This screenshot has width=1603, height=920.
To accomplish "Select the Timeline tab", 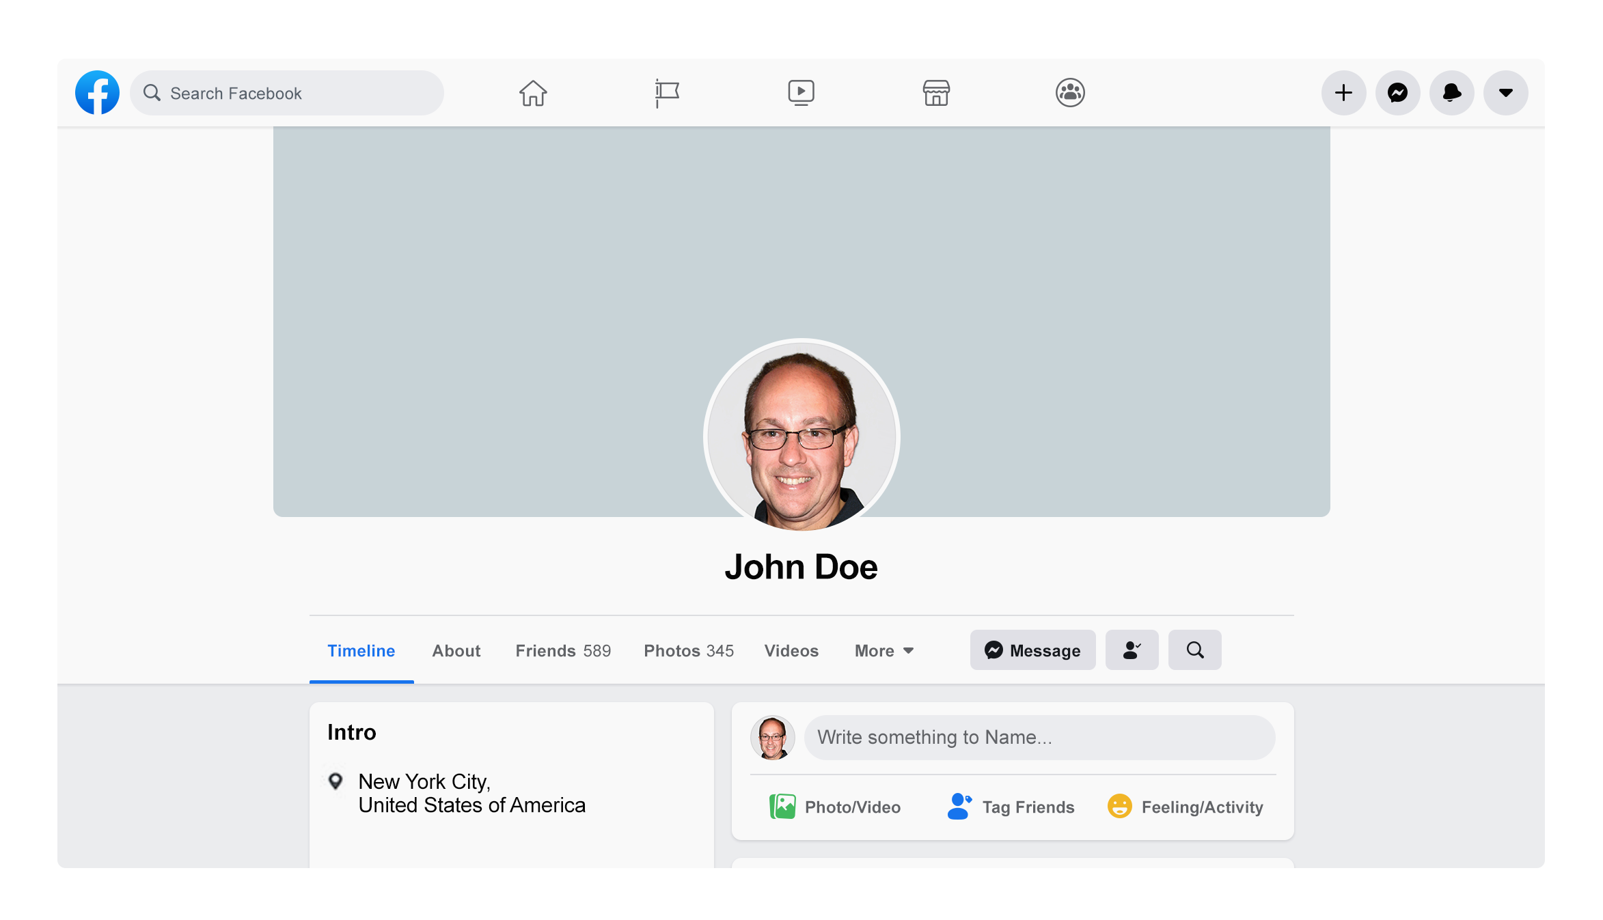I will tap(361, 651).
